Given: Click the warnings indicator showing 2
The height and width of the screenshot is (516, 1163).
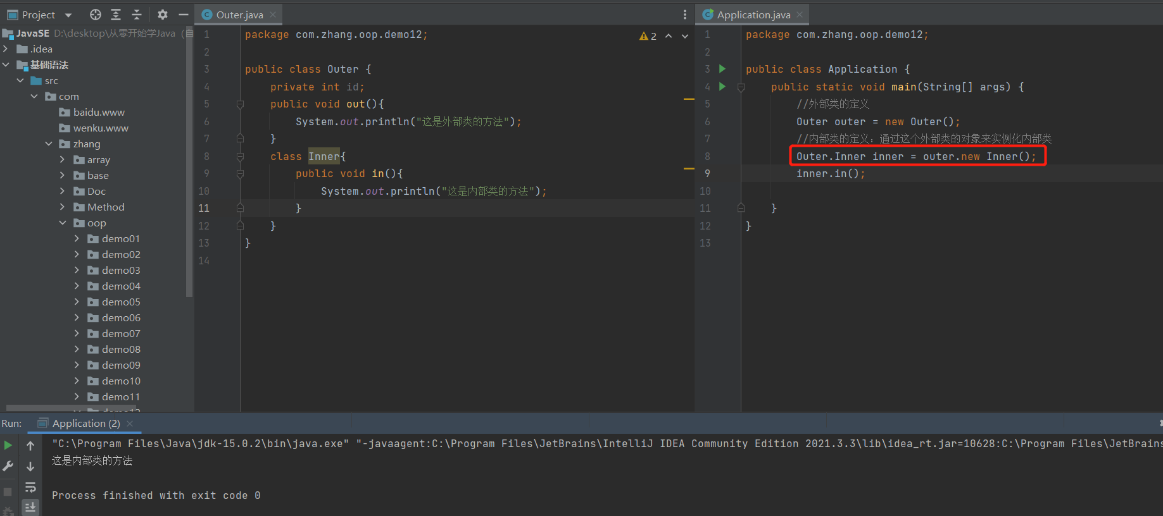Looking at the screenshot, I should (x=648, y=36).
